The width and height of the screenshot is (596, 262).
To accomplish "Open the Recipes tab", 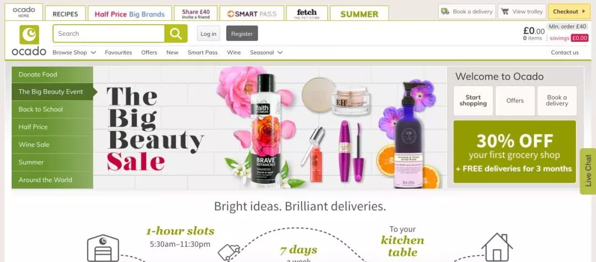I will (65, 14).
